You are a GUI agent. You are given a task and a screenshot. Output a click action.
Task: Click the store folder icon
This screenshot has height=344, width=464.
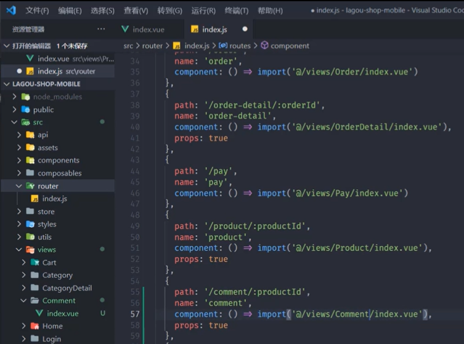(x=30, y=211)
